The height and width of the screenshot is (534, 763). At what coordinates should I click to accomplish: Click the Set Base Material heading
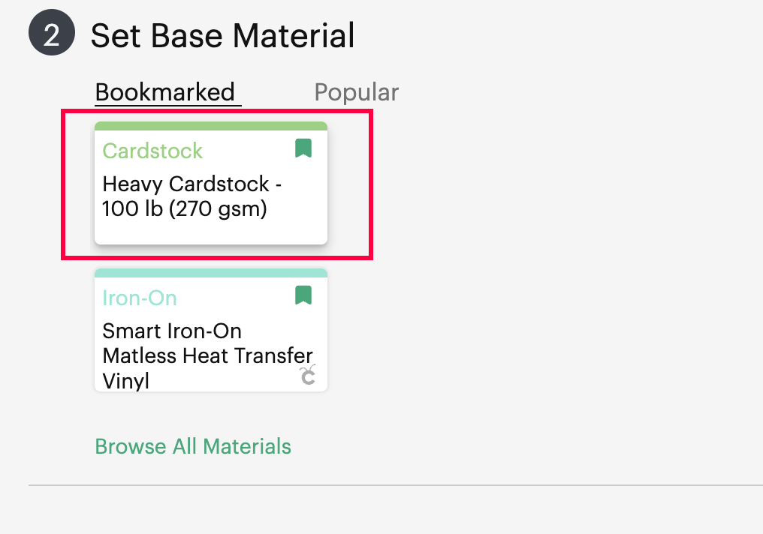(222, 35)
